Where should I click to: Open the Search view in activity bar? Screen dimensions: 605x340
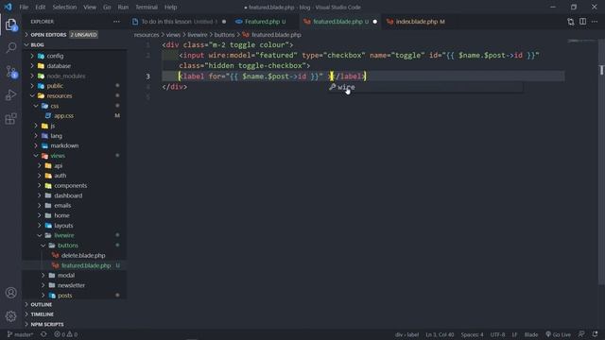(x=10, y=48)
